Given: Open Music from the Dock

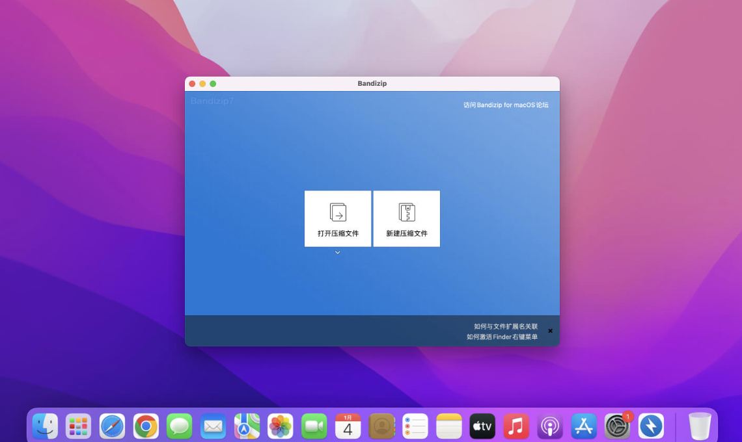Looking at the screenshot, I should pyautogui.click(x=515, y=426).
